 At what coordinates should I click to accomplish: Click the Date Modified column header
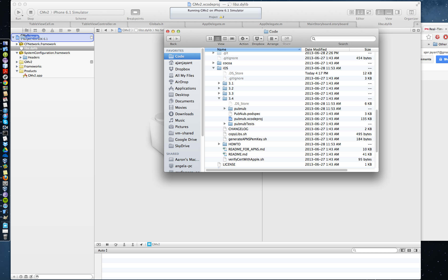(x=316, y=49)
